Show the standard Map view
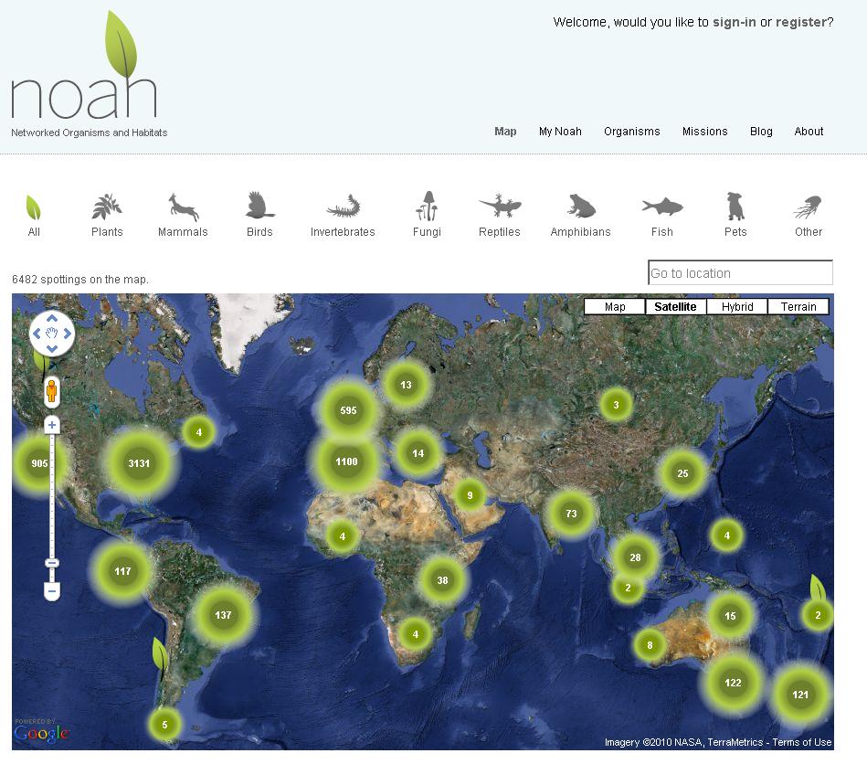This screenshot has width=867, height=764. pyautogui.click(x=614, y=306)
